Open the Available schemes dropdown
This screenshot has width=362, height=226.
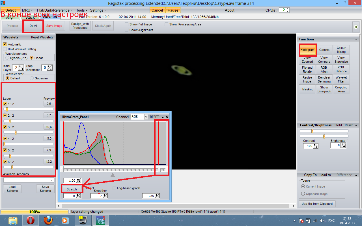[51, 180]
